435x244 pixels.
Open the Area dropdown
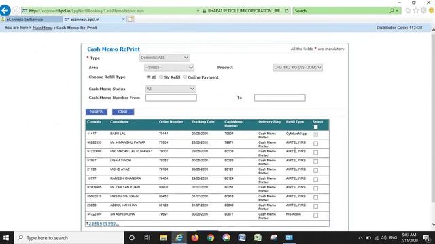[x=169, y=68]
